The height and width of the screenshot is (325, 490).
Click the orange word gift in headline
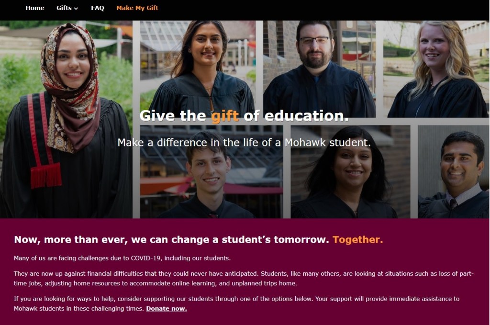(225, 116)
